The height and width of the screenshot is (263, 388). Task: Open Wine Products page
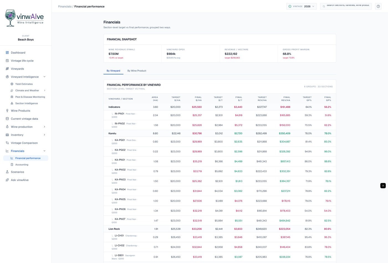25,111
